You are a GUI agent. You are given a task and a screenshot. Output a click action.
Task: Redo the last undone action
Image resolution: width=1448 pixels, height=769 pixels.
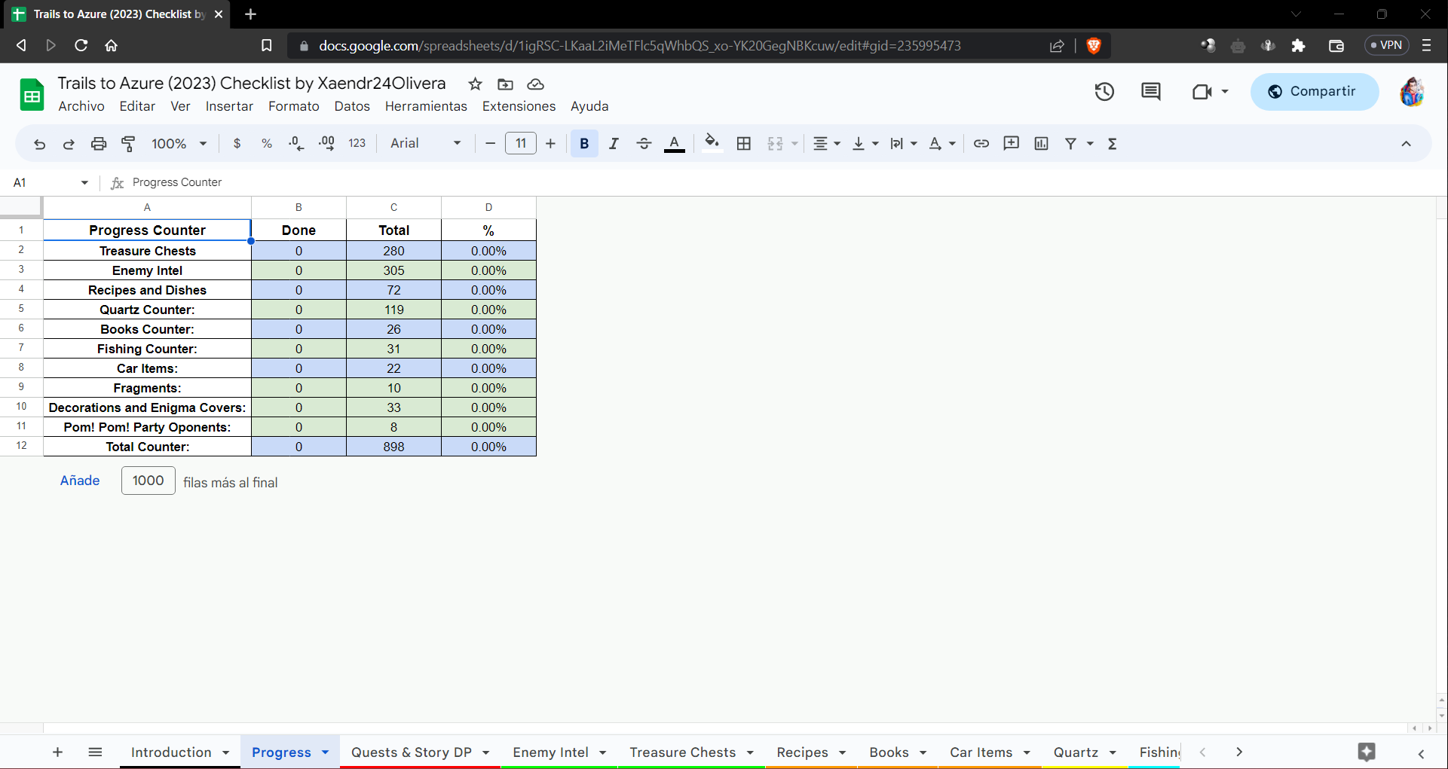[69, 144]
